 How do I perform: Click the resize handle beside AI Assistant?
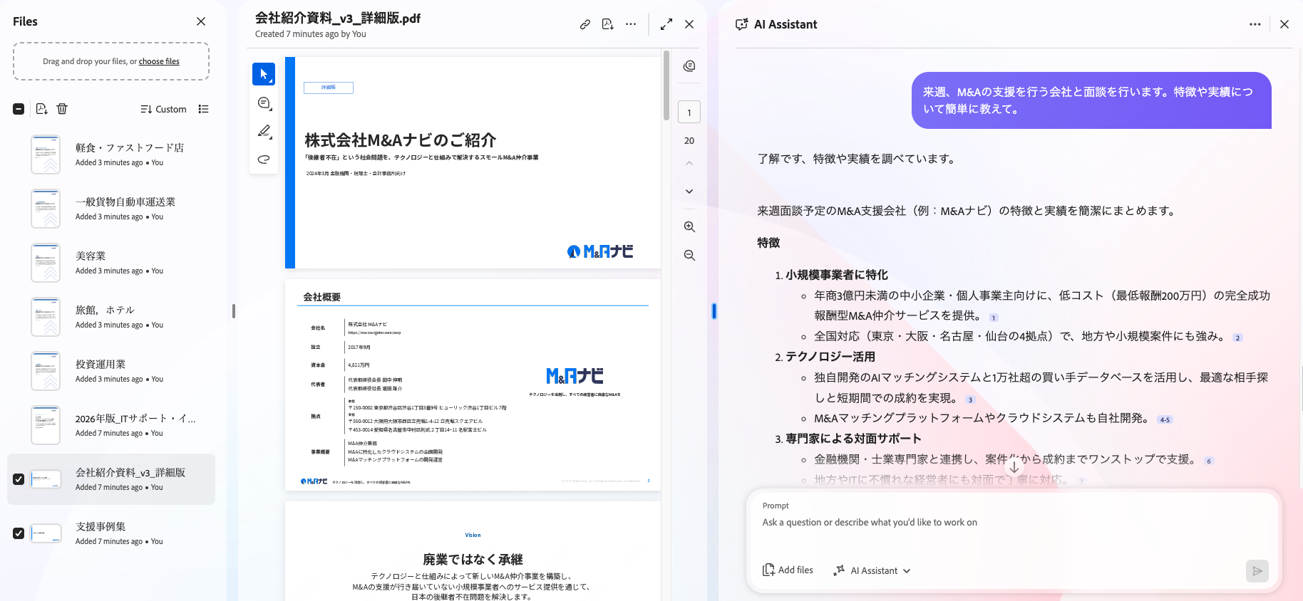(714, 311)
